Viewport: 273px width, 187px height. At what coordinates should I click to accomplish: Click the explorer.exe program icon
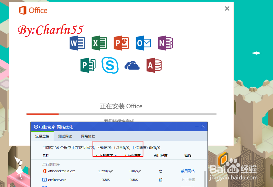pyautogui.click(x=44, y=179)
